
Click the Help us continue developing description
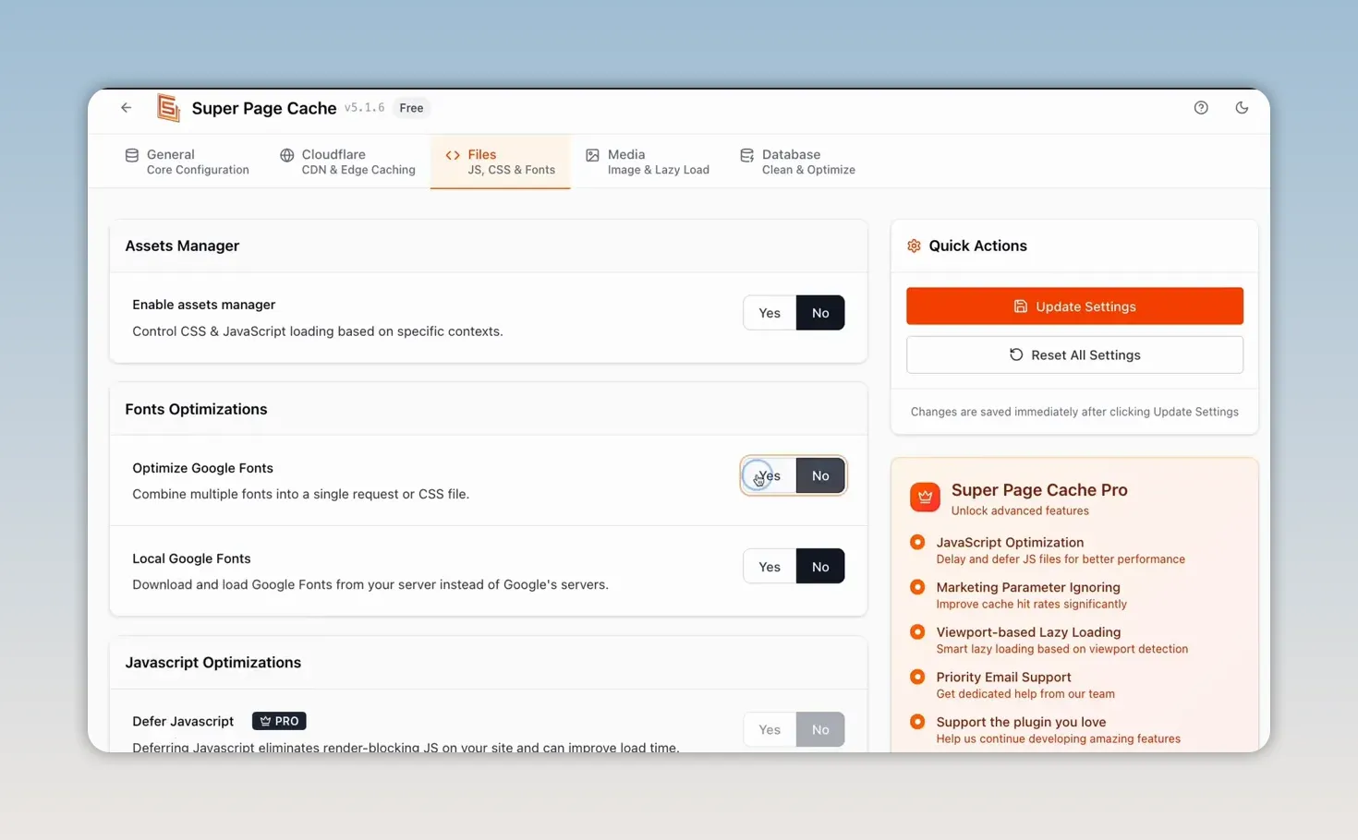[x=1058, y=738]
